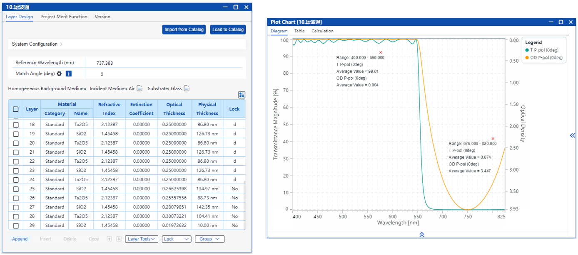Open the Table tab in Plot Chart
The image size is (578, 255).
tap(299, 31)
